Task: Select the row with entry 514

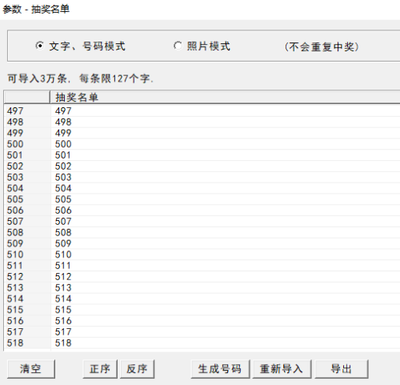Action: [202, 299]
